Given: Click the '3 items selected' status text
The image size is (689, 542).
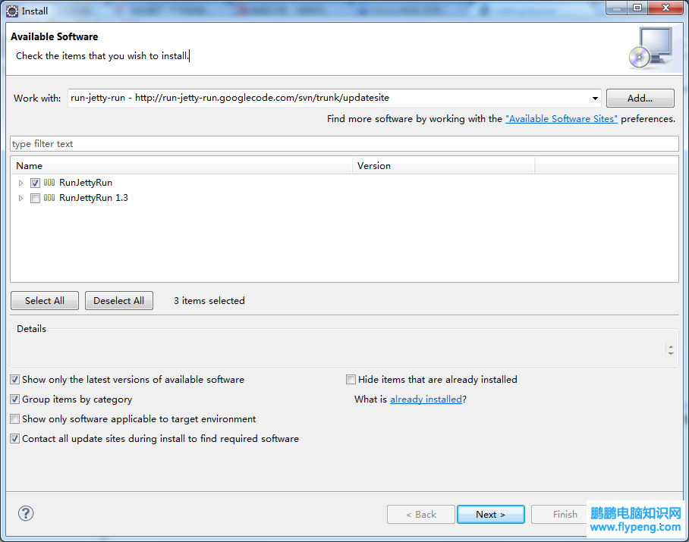Looking at the screenshot, I should coord(209,301).
